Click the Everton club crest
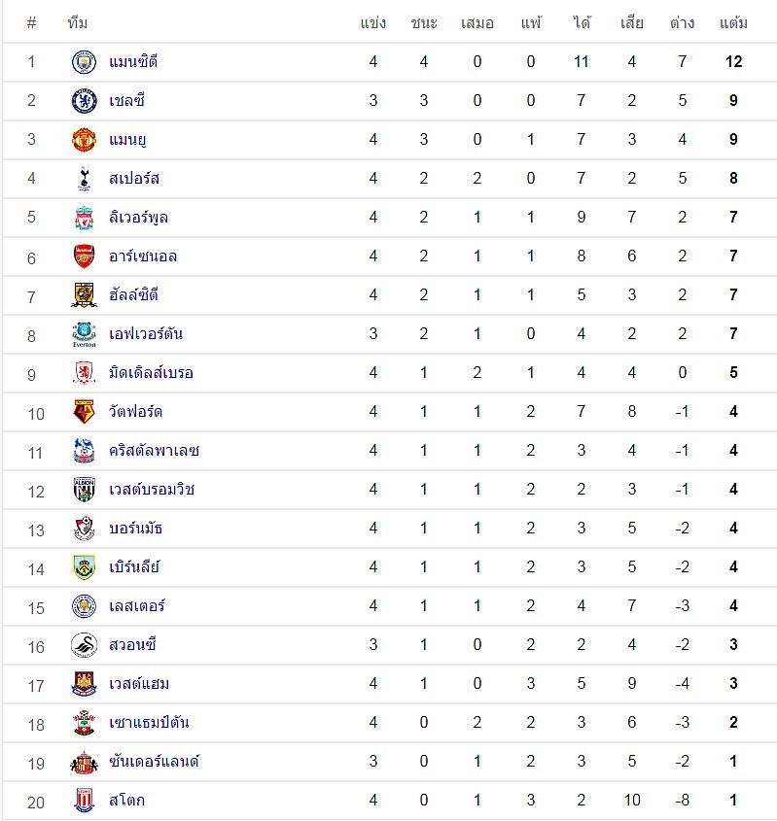Screen dimensions: 777x821 click(x=84, y=334)
